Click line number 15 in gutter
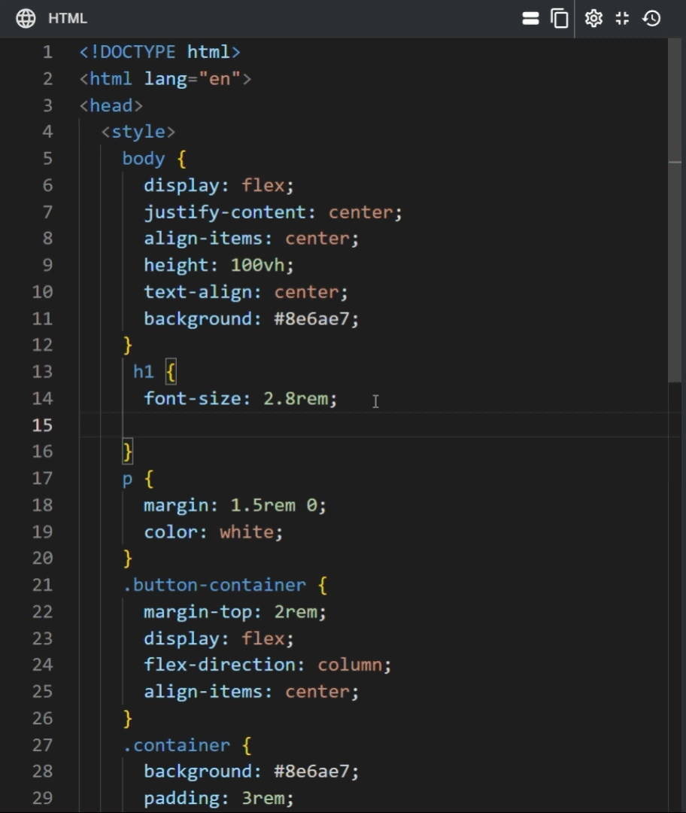The width and height of the screenshot is (686, 813). point(43,425)
